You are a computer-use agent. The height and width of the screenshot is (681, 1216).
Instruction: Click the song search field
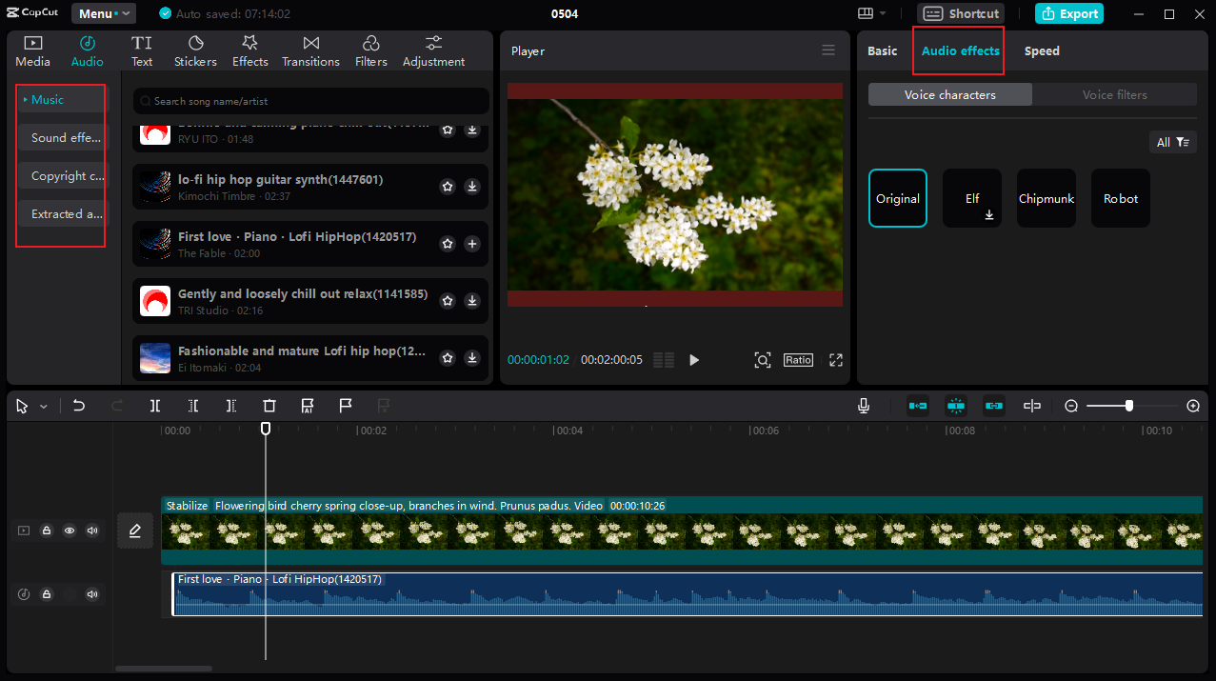tap(311, 101)
